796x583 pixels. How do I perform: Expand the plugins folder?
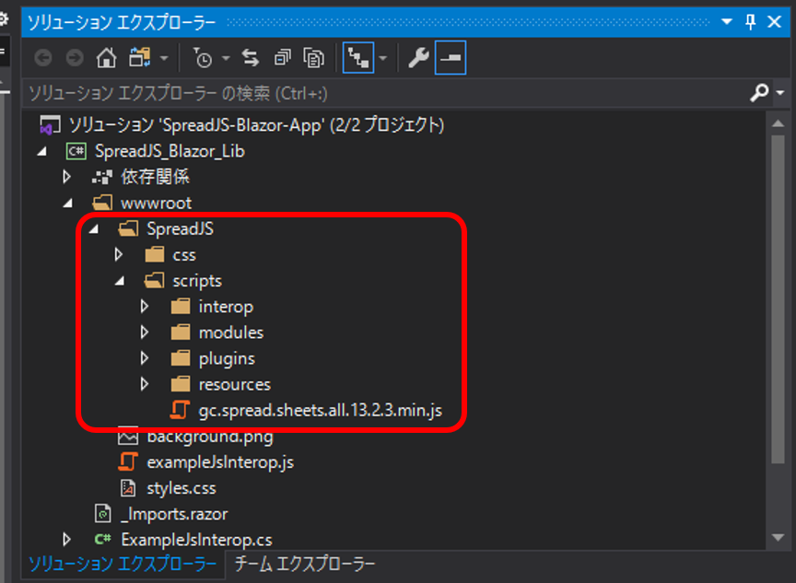pos(144,358)
